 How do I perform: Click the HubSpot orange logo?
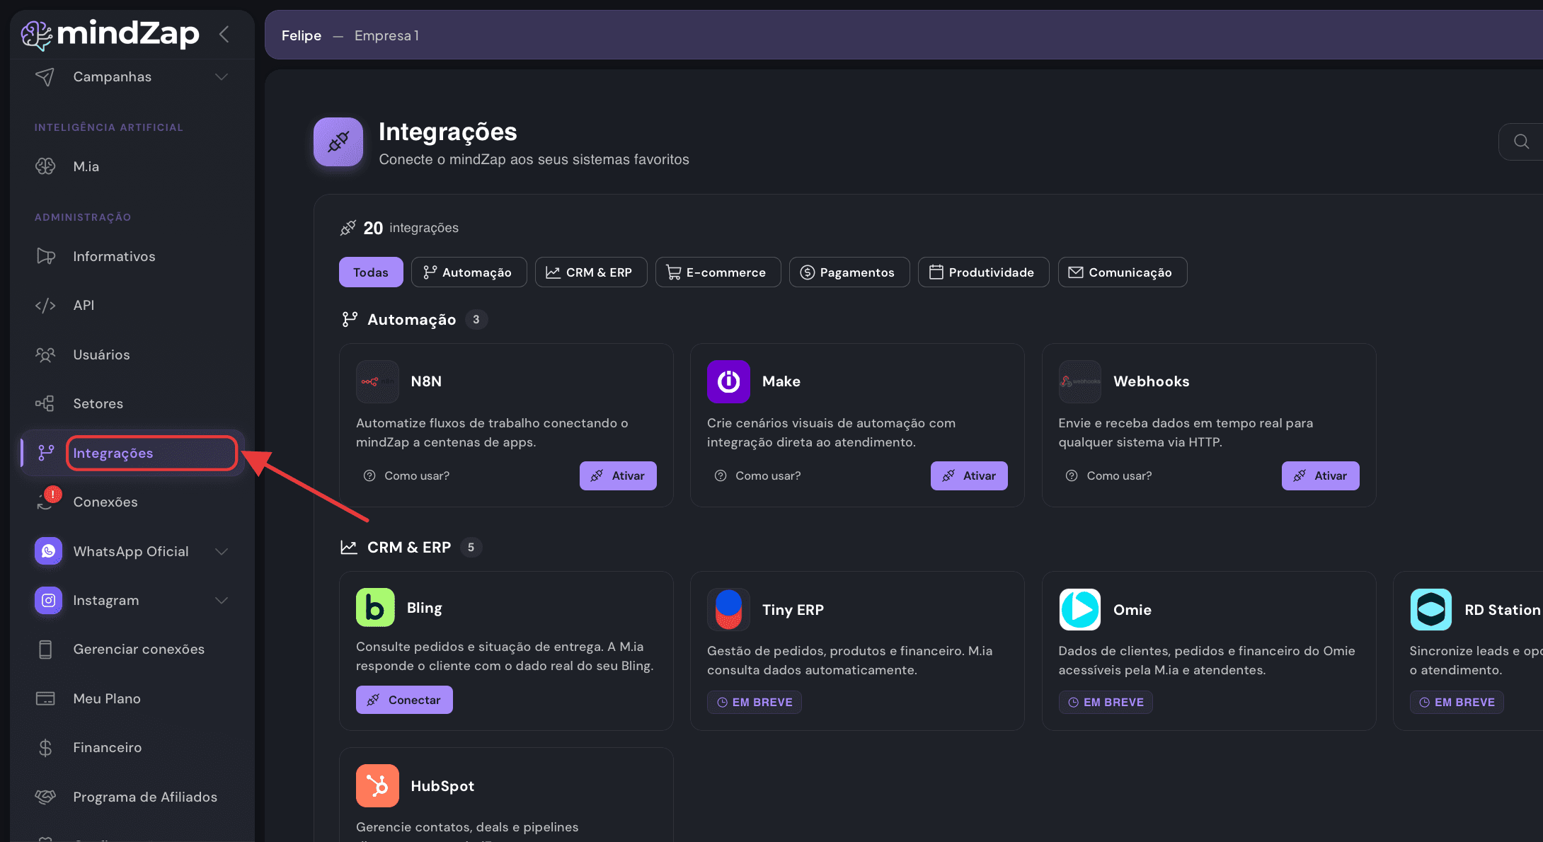[377, 785]
